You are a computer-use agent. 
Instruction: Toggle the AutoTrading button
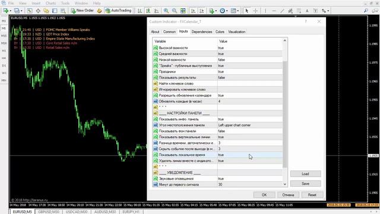coord(118,11)
